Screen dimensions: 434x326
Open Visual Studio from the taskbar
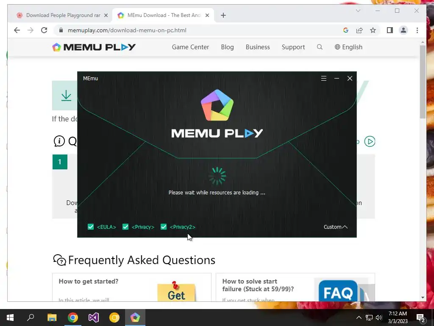pyautogui.click(x=94, y=318)
